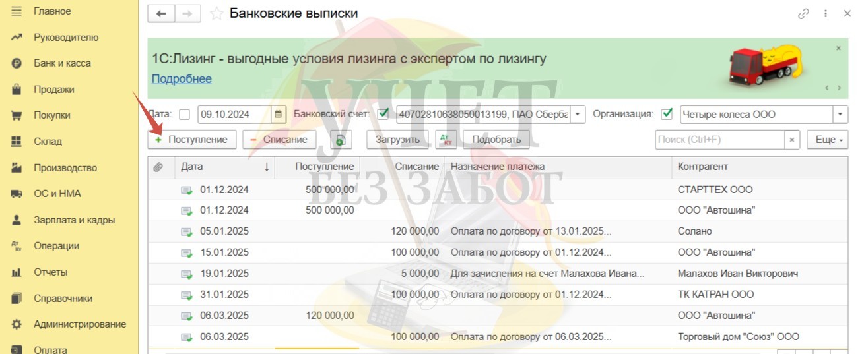Viewport: 862px width, 354px height.
Task: Add Банковские выписки to favorites star
Action: coord(215,13)
